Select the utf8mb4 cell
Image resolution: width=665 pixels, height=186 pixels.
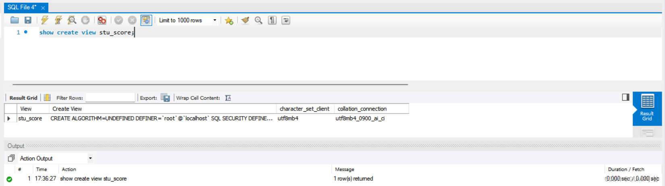(x=305, y=119)
